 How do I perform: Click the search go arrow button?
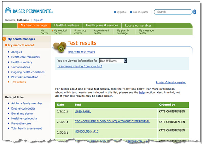click(195, 12)
